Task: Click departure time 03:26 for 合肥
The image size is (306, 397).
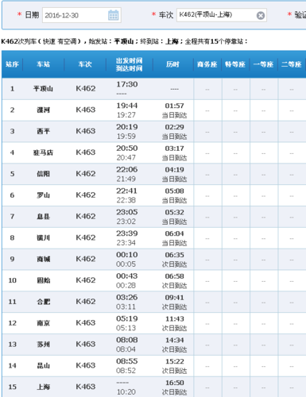Action: click(x=127, y=297)
